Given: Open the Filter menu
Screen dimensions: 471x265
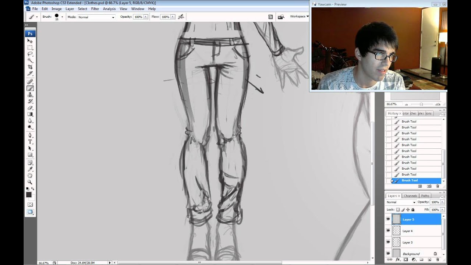Looking at the screenshot, I should tap(95, 9).
